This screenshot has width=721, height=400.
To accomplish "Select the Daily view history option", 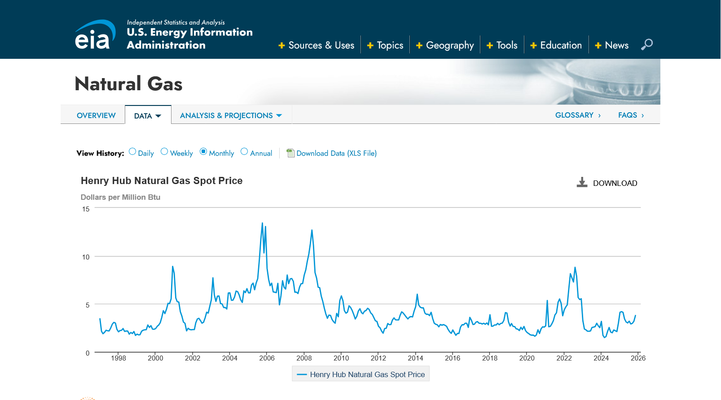I will click(132, 152).
